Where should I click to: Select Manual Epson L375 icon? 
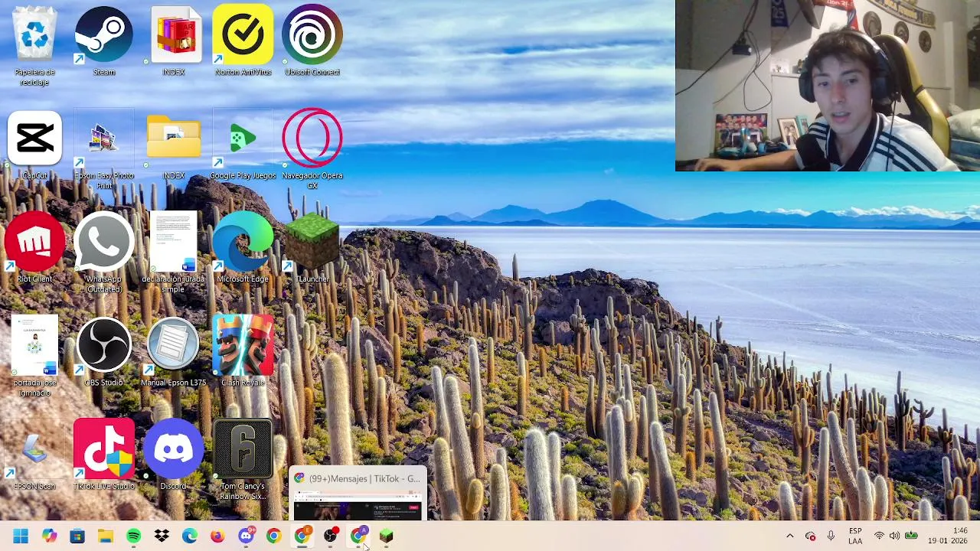(x=173, y=352)
